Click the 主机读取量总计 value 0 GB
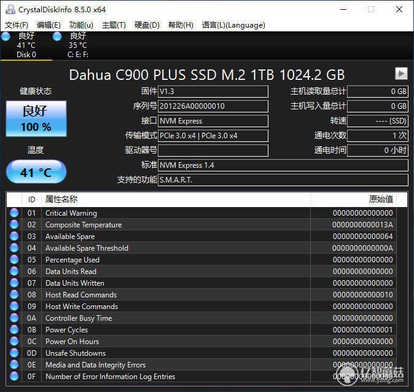The image size is (414, 392). 378,92
